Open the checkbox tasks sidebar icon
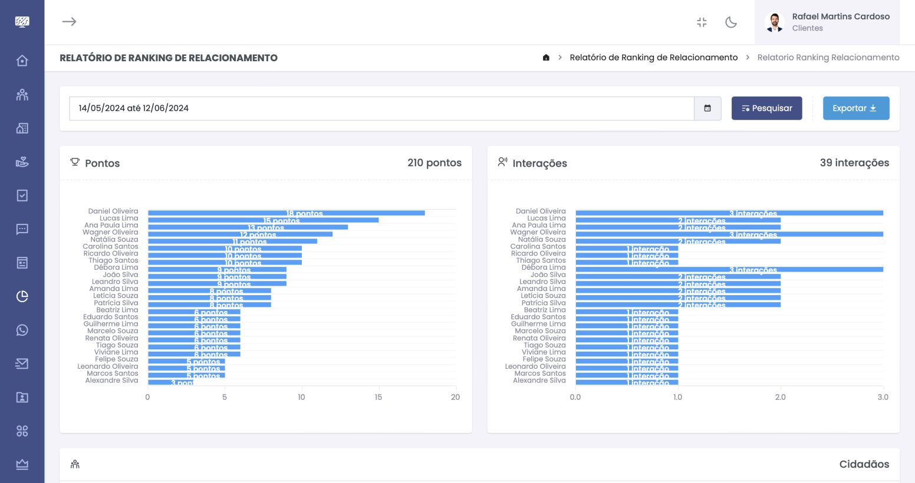 pos(22,196)
